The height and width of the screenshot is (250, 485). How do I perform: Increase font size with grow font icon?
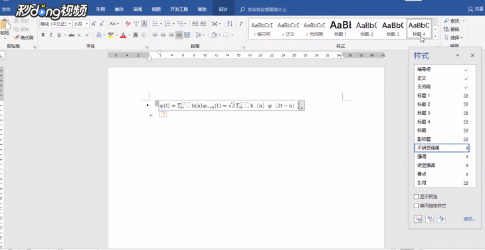coord(94,24)
